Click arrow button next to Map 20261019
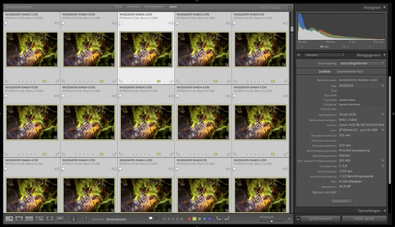Image resolution: width=395 pixels, height=227 pixels. [383, 86]
